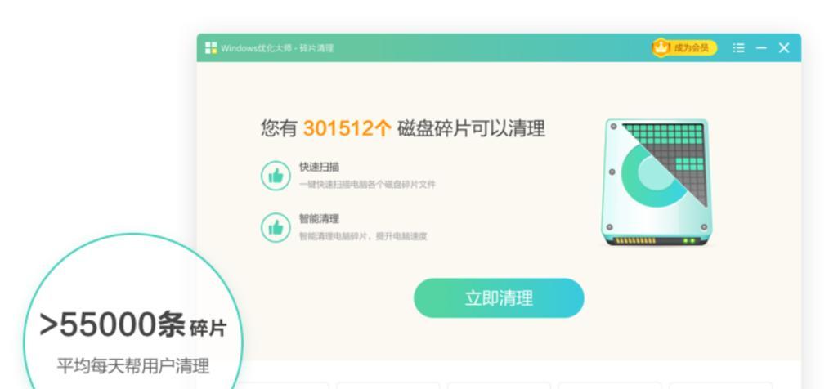The width and height of the screenshot is (838, 389).
Task: Click the 平均每天帮用户清理 caption
Action: (x=133, y=366)
